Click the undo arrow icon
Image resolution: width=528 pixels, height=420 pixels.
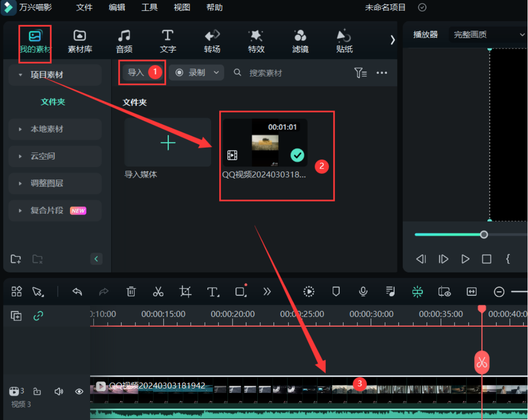pyautogui.click(x=77, y=292)
